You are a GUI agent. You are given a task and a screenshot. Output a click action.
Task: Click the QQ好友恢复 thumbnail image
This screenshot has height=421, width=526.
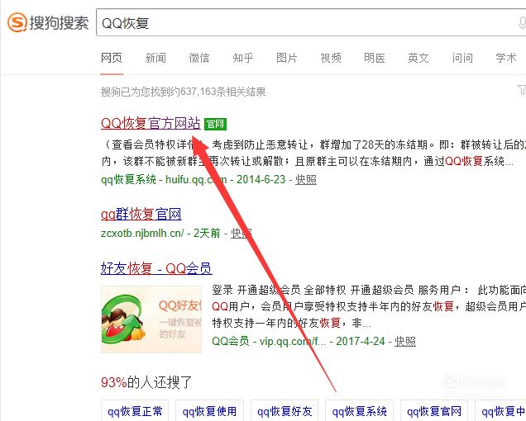[151, 319]
